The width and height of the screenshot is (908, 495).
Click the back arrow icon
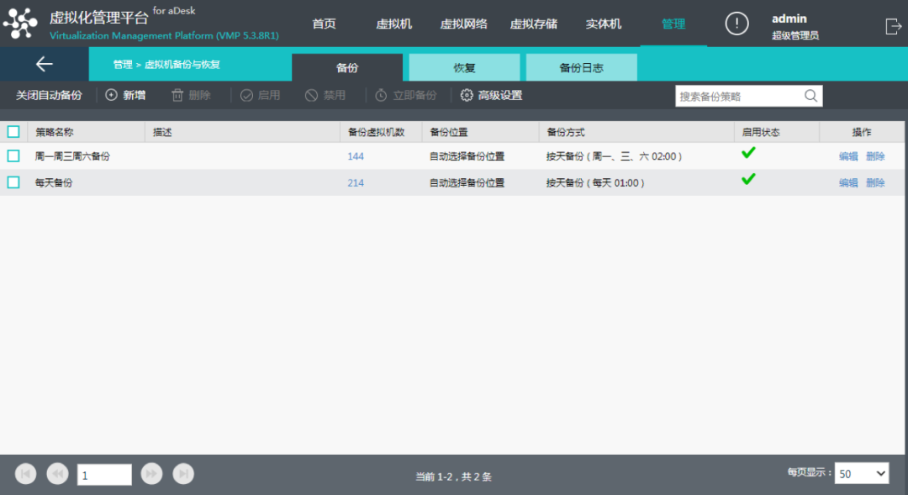tap(44, 65)
